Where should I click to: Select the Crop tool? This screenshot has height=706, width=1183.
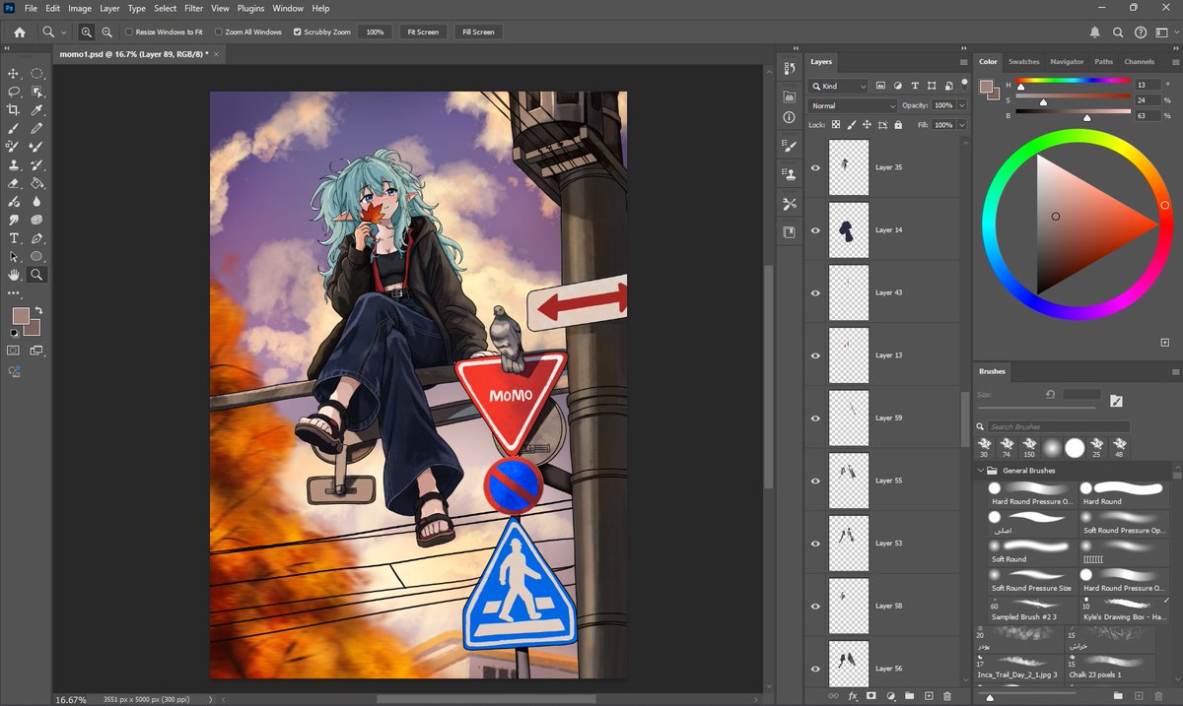pos(14,110)
